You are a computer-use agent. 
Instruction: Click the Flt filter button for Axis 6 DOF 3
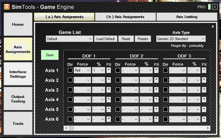coord(204,119)
